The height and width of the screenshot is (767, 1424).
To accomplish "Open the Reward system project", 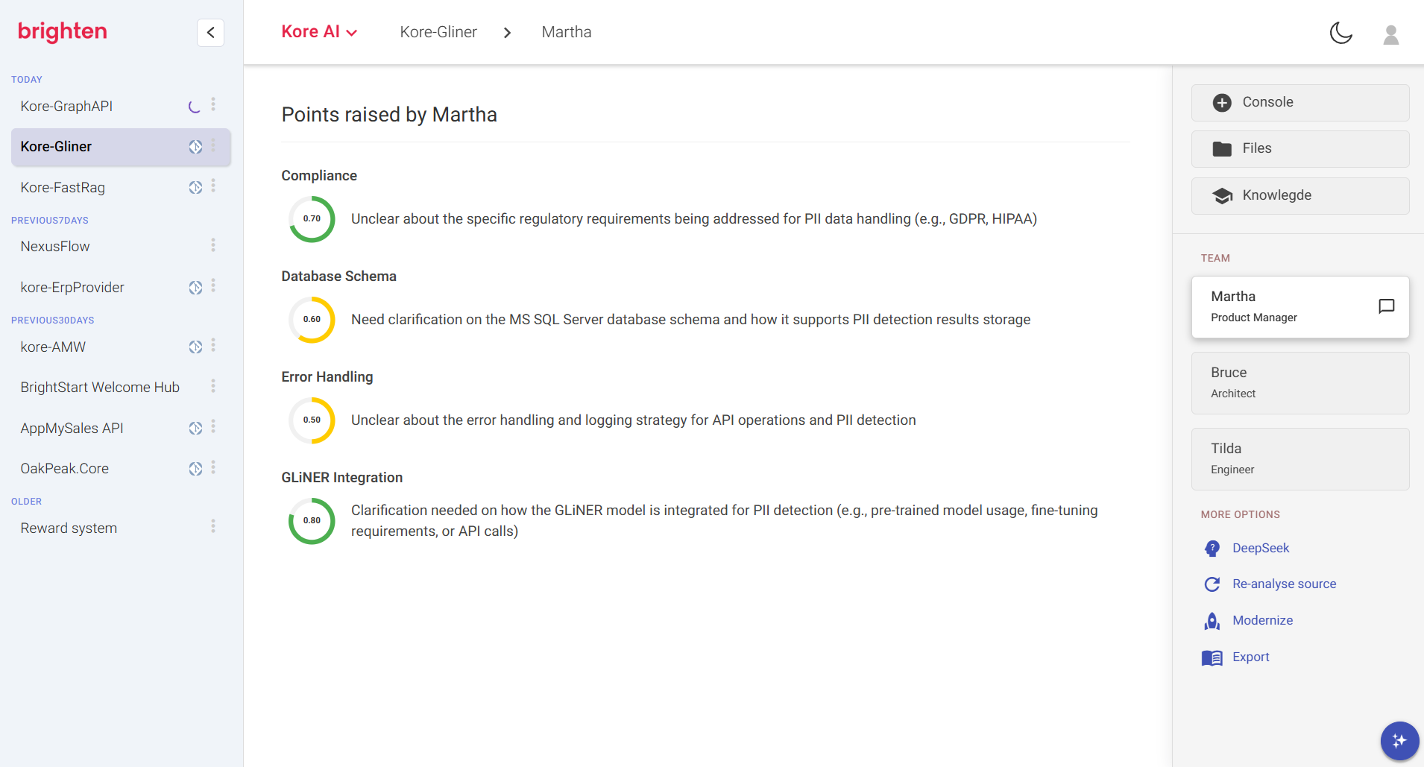I will (x=69, y=528).
